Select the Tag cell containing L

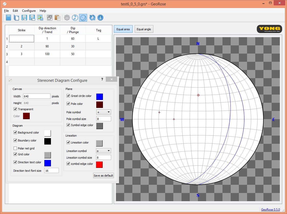99,39
